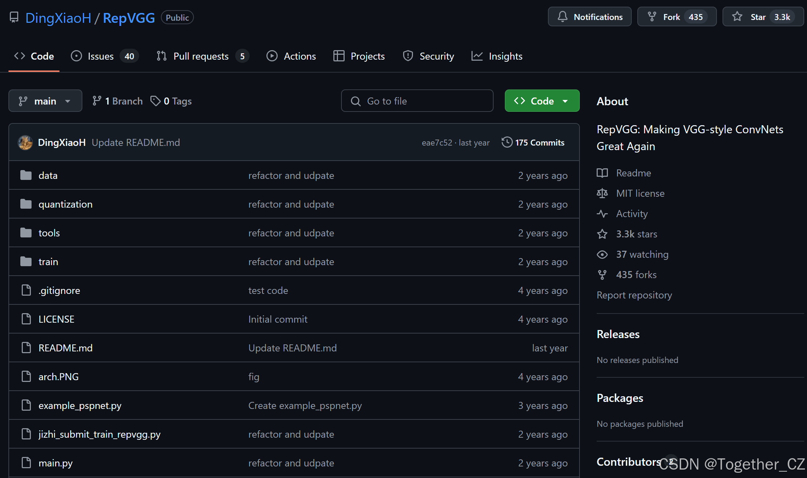Click the file icon for example_pspnet.py
Image resolution: width=807 pixels, height=478 pixels.
pos(26,405)
